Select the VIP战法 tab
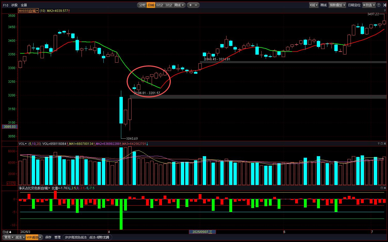The height and width of the screenshot is (242, 388). coord(32,237)
